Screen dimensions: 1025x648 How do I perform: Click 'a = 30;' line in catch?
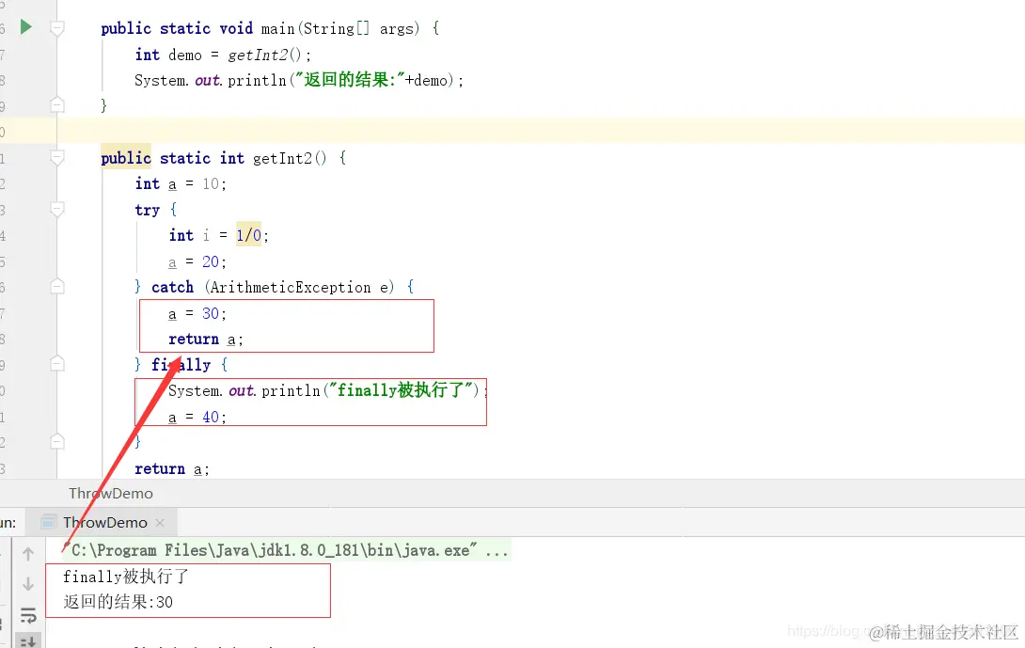point(197,314)
